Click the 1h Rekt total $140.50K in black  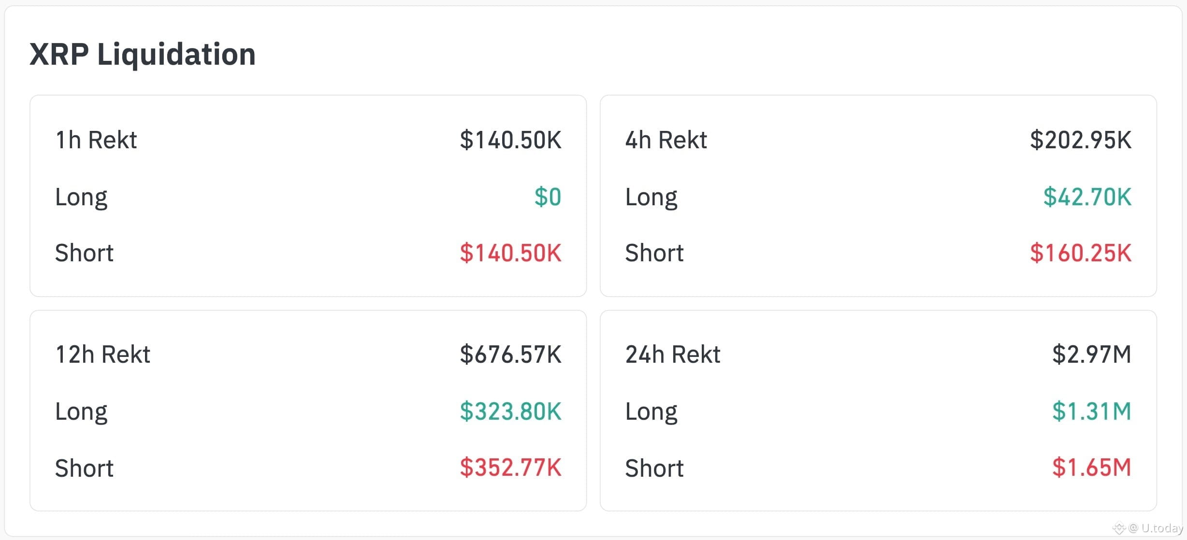(510, 140)
